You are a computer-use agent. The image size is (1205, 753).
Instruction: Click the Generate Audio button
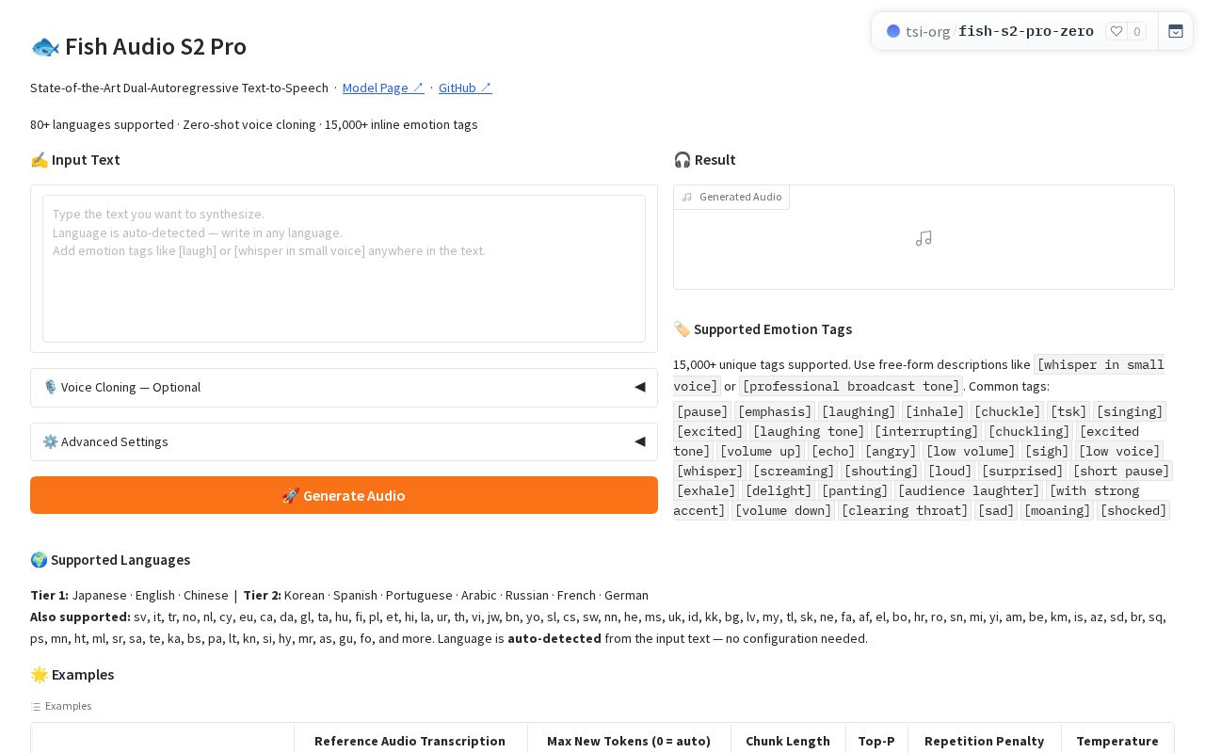click(x=344, y=495)
